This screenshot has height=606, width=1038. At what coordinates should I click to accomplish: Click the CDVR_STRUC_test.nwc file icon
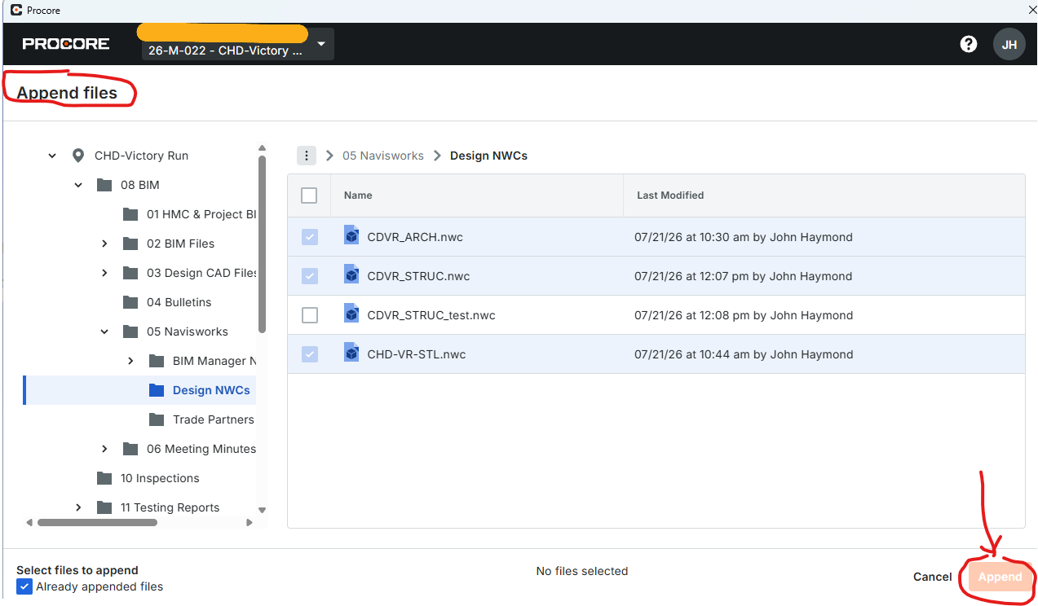point(351,314)
